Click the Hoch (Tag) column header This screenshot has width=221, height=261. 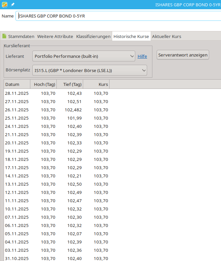[x=44, y=85]
